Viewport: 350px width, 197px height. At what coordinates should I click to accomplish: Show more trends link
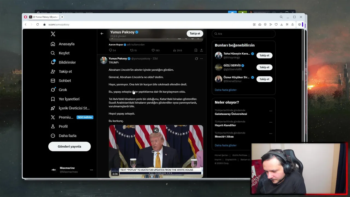(226, 145)
